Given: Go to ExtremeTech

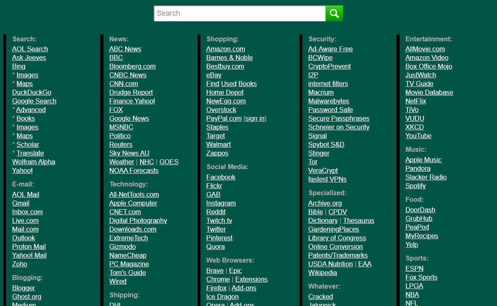Looking at the screenshot, I should click(x=128, y=238).
